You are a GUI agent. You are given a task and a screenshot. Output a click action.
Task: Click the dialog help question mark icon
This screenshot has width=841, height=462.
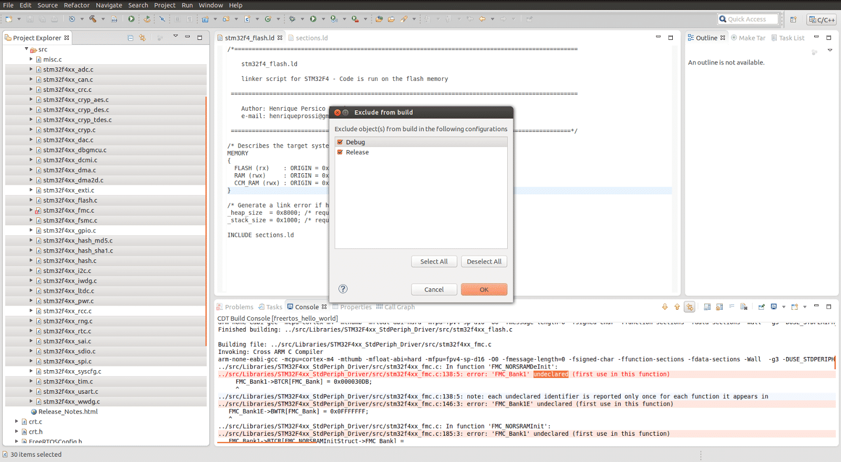343,289
